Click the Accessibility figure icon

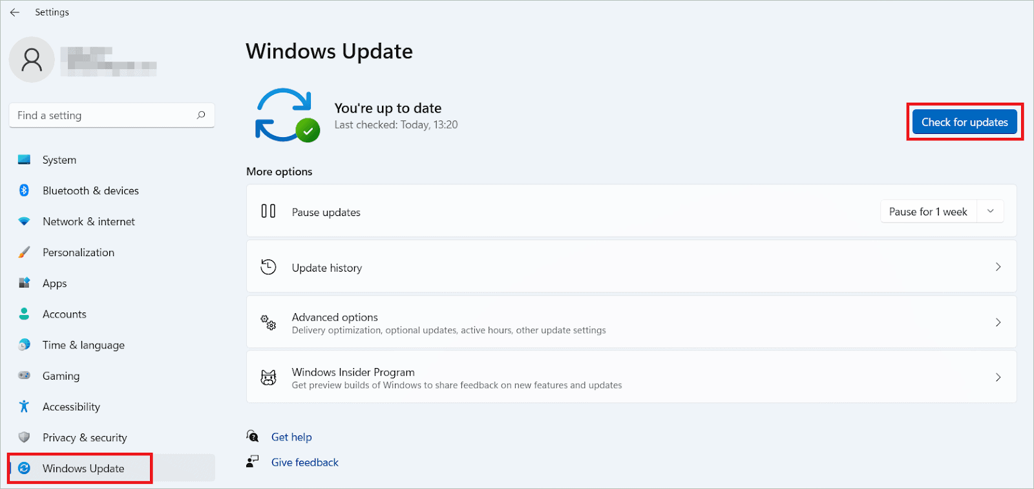coord(25,406)
